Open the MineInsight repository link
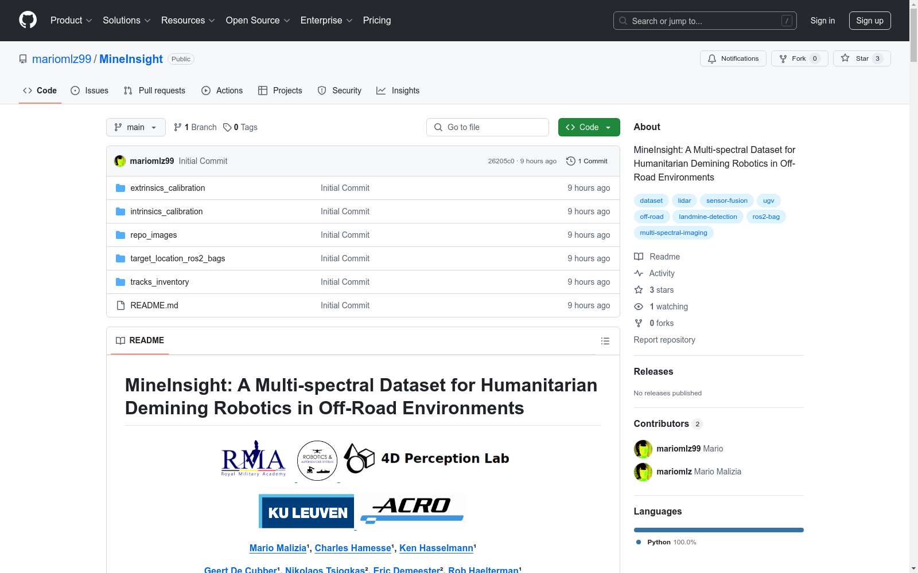This screenshot has width=918, height=573. coord(131,59)
